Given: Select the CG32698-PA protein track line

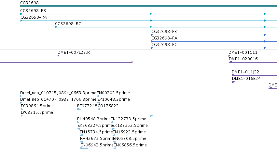Looking at the screenshot, I should pyautogui.click(x=214, y=41).
